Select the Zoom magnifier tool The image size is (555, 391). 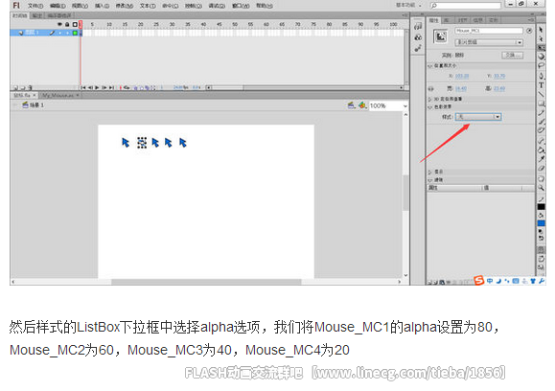coord(542,188)
